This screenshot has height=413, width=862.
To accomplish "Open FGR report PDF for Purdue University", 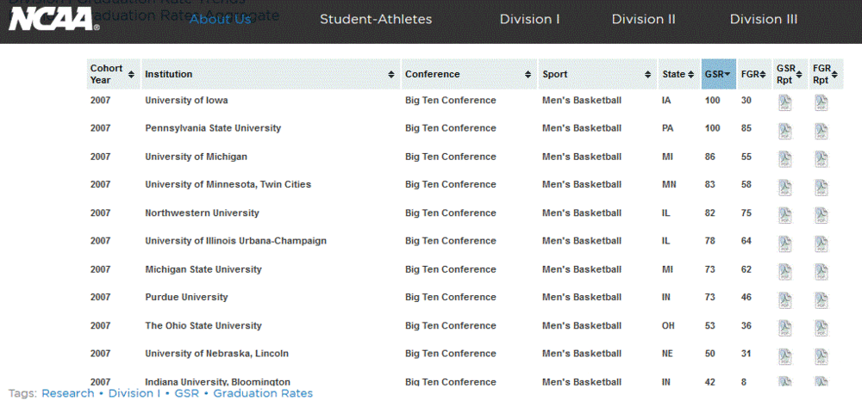I will tap(821, 300).
